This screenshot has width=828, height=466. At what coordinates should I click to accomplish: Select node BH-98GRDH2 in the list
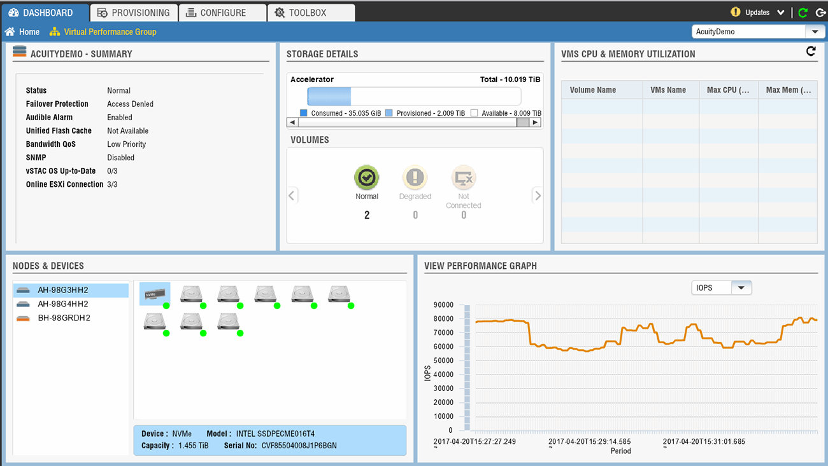pyautogui.click(x=64, y=318)
